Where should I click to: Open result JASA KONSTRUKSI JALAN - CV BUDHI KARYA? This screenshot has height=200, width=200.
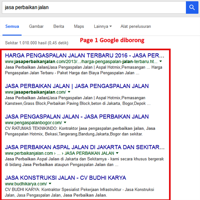66,178
